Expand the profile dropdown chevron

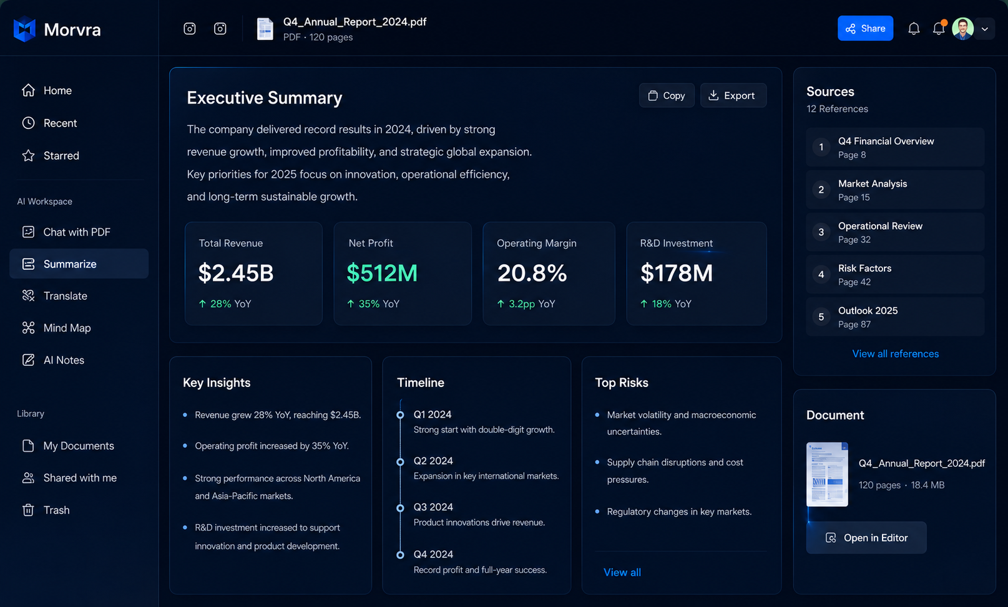click(985, 29)
